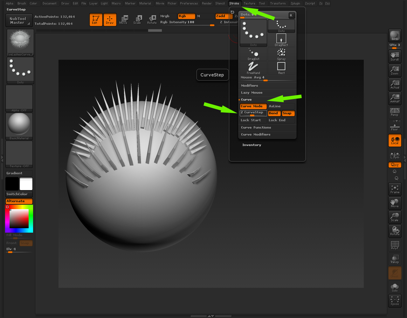The image size is (407, 318).
Task: Toggle the Snap curve option
Action: 288,113
